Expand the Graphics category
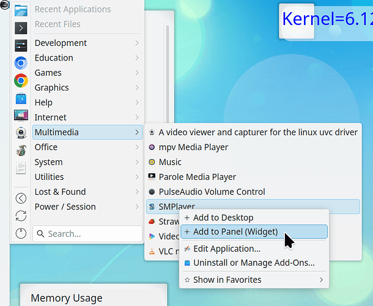Viewport: 373px width, 306px height. coord(87,88)
